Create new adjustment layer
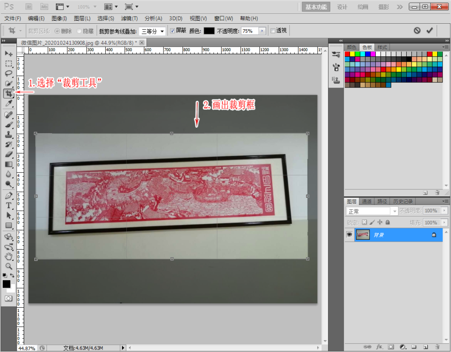The height and width of the screenshot is (352, 451). click(x=403, y=346)
